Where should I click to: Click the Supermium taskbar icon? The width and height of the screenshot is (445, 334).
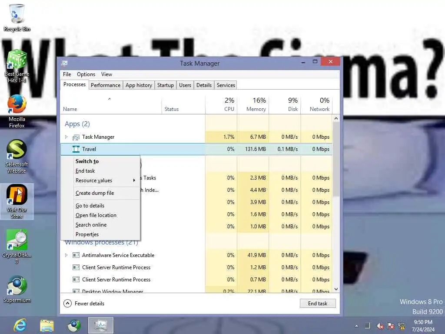[74, 325]
